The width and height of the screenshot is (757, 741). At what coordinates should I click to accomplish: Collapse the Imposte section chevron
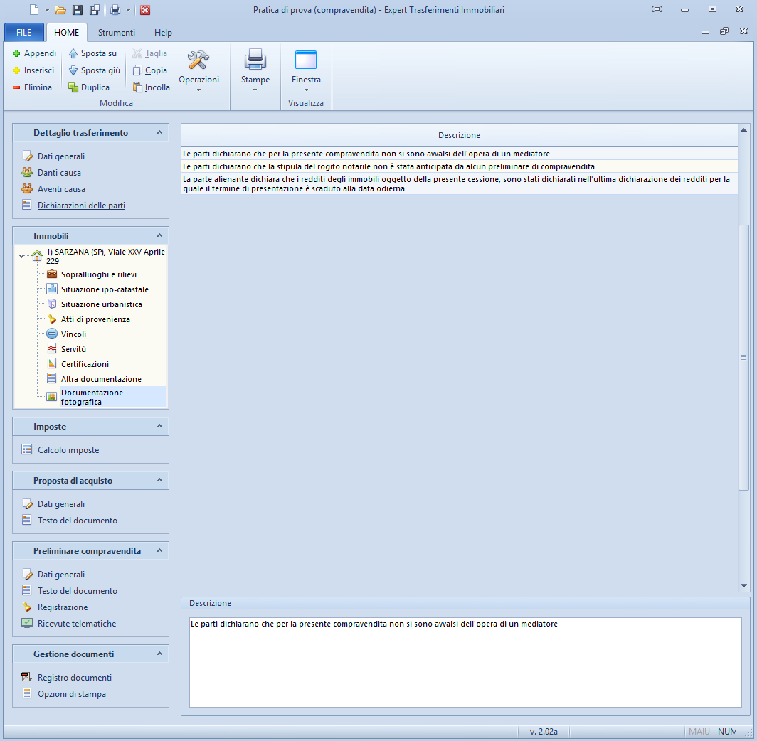click(x=159, y=427)
